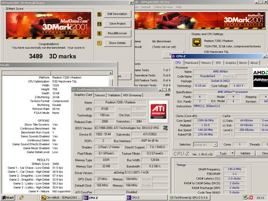Open the Default menu in 3DMark2001
The height and width of the screenshot is (201, 268).
[146, 7]
